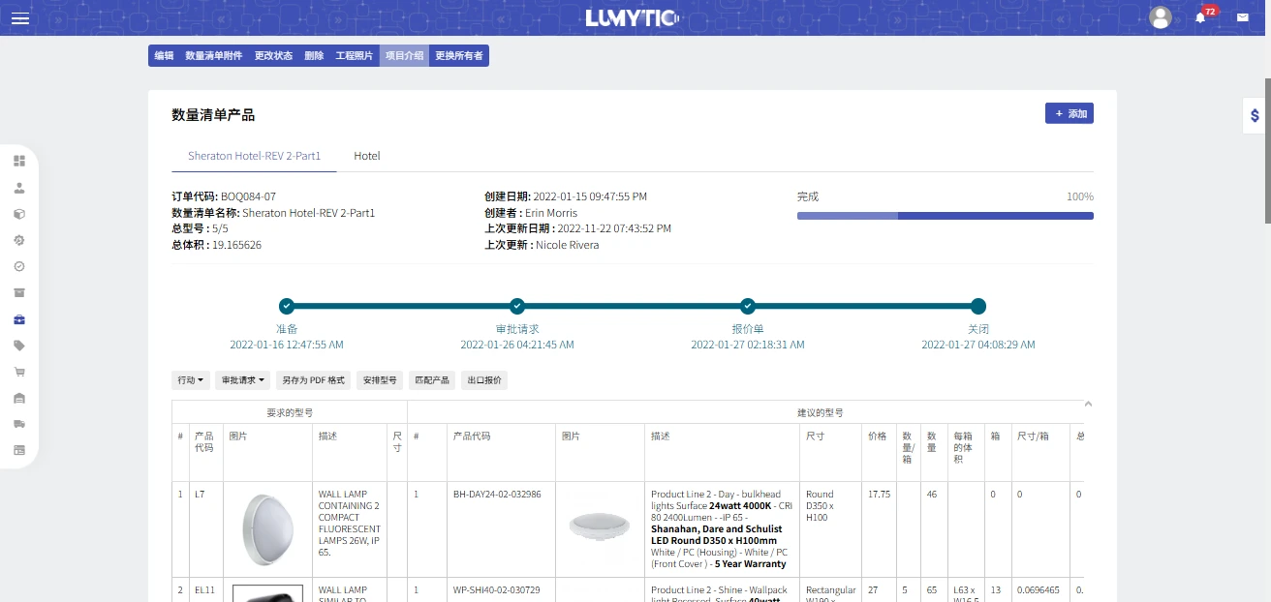Click 更改状态 in the action bar
Viewport: 1271px width, 602px height.
click(x=273, y=56)
